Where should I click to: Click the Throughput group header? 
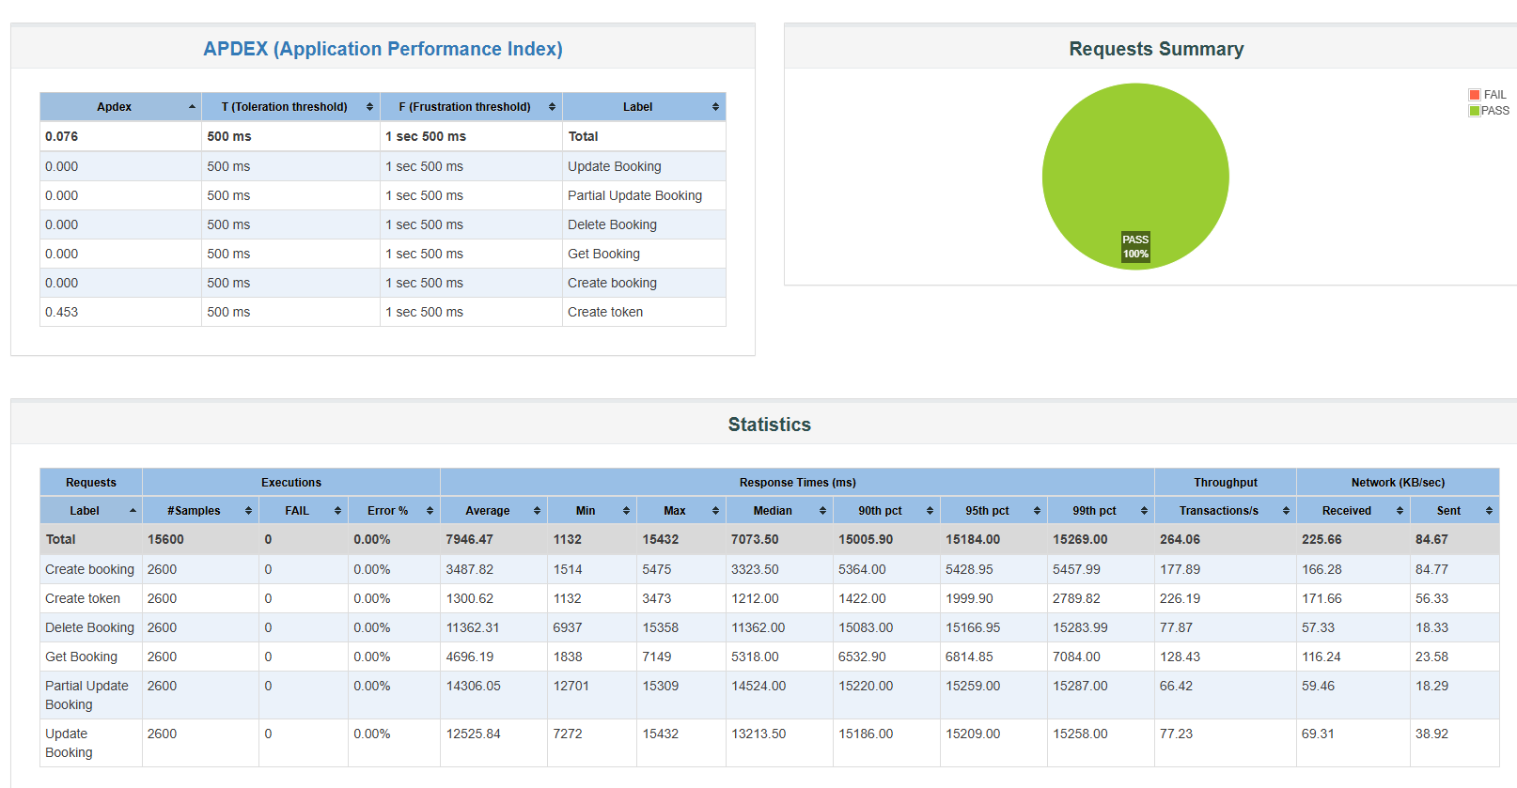(x=1226, y=483)
